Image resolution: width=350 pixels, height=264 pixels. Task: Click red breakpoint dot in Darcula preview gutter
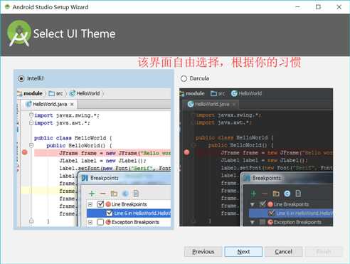click(187, 152)
